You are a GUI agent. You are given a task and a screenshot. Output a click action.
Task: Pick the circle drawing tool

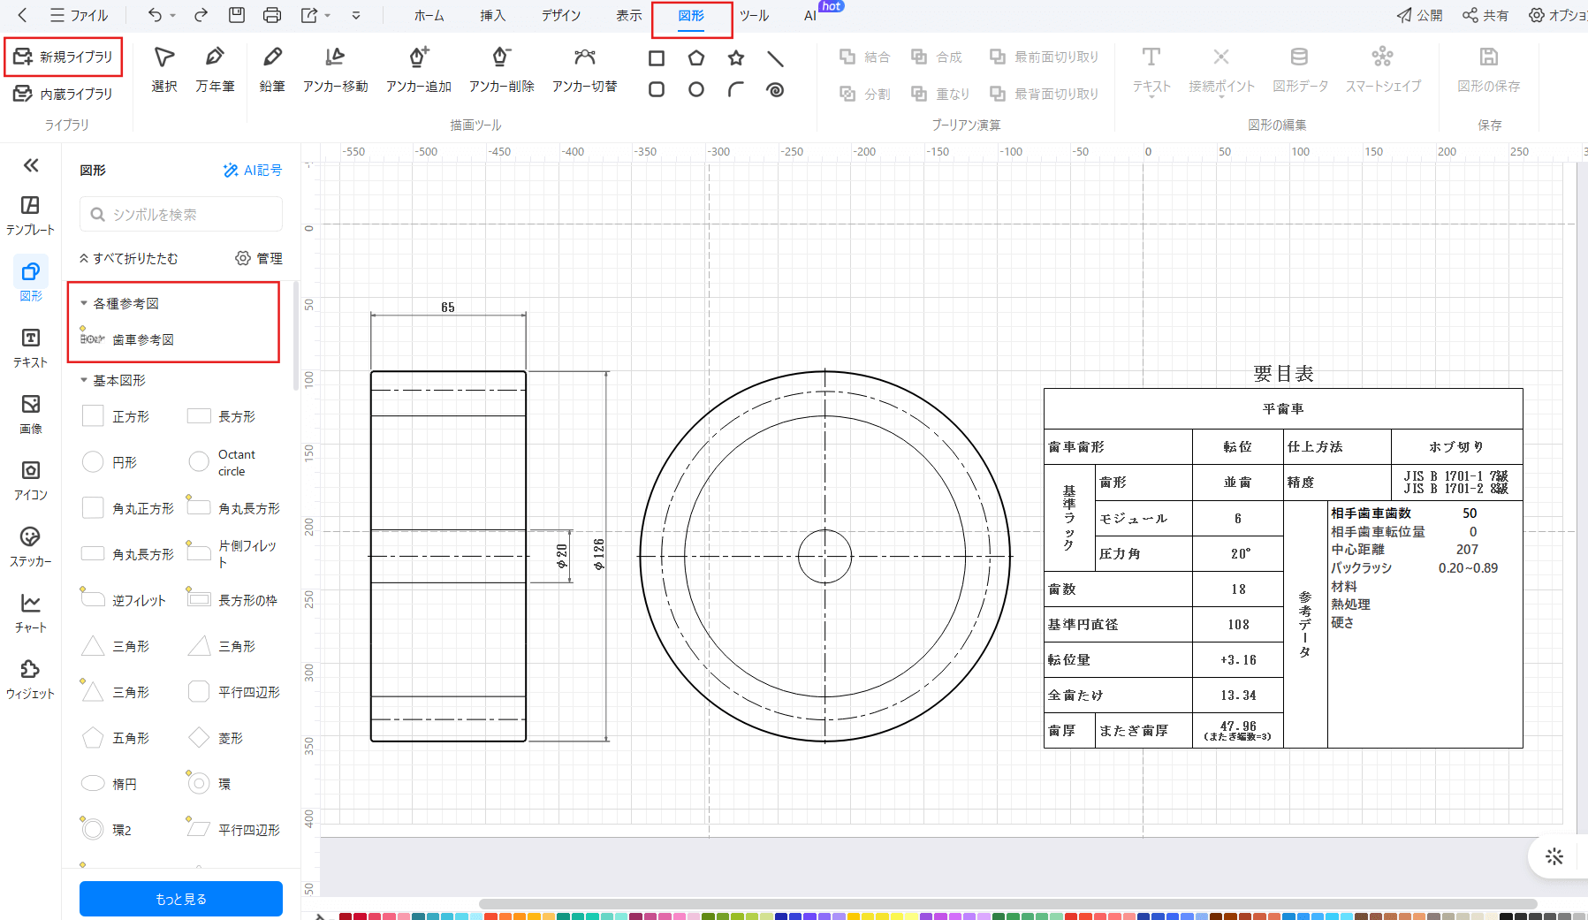point(696,89)
